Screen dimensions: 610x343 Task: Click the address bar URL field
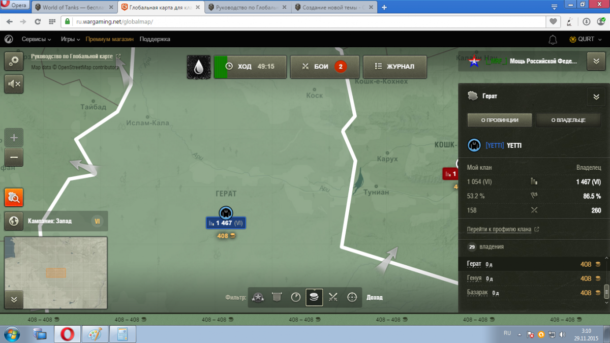click(303, 22)
